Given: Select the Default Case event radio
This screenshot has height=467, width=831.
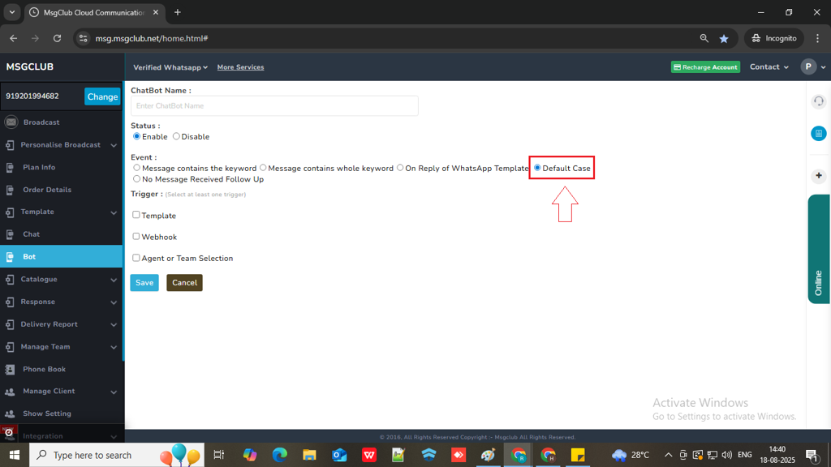Looking at the screenshot, I should 537,168.
